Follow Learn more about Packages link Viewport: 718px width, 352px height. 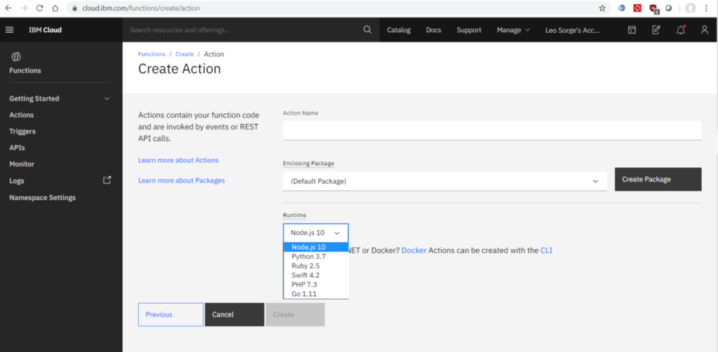[x=182, y=180]
